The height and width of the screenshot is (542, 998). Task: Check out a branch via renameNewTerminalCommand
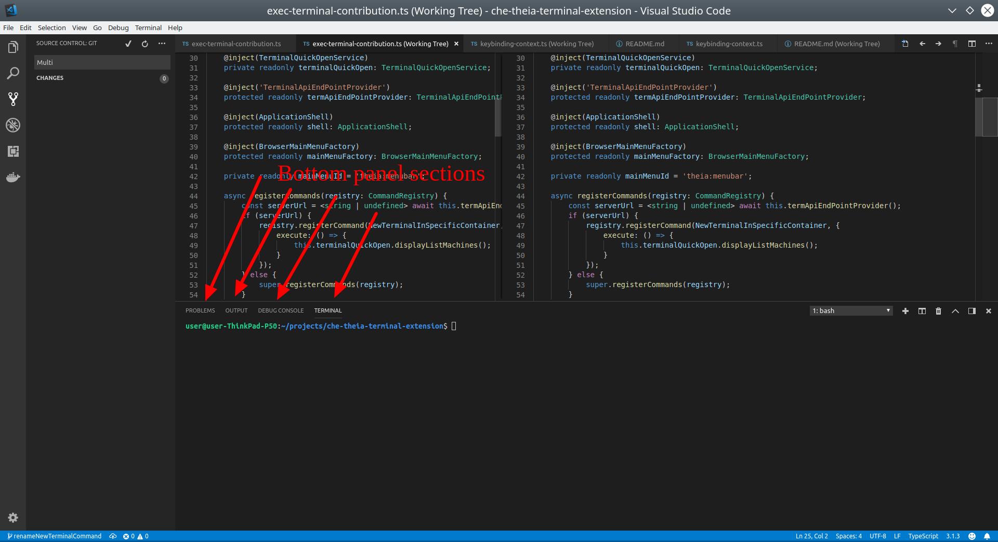coord(54,536)
